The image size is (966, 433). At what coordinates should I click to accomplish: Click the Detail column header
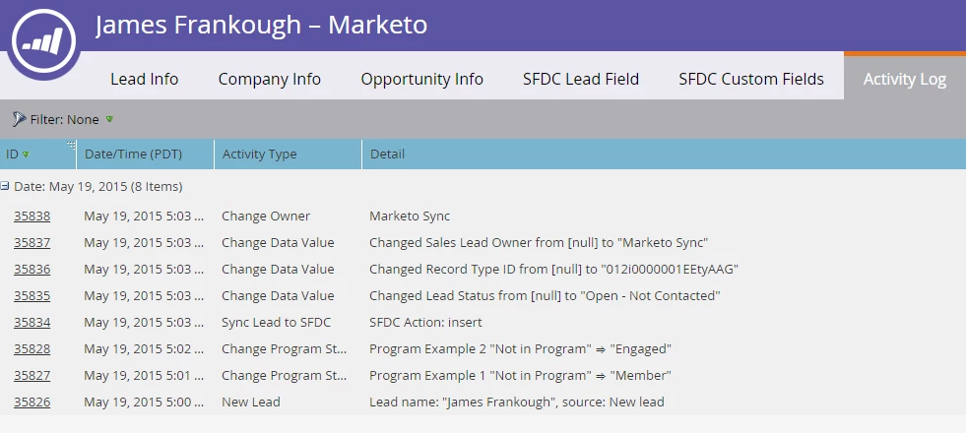pos(664,154)
